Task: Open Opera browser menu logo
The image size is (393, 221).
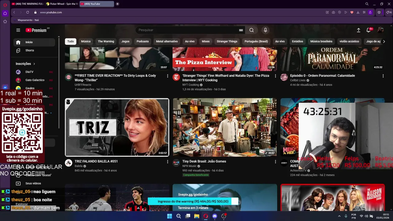Action: pos(5,5)
